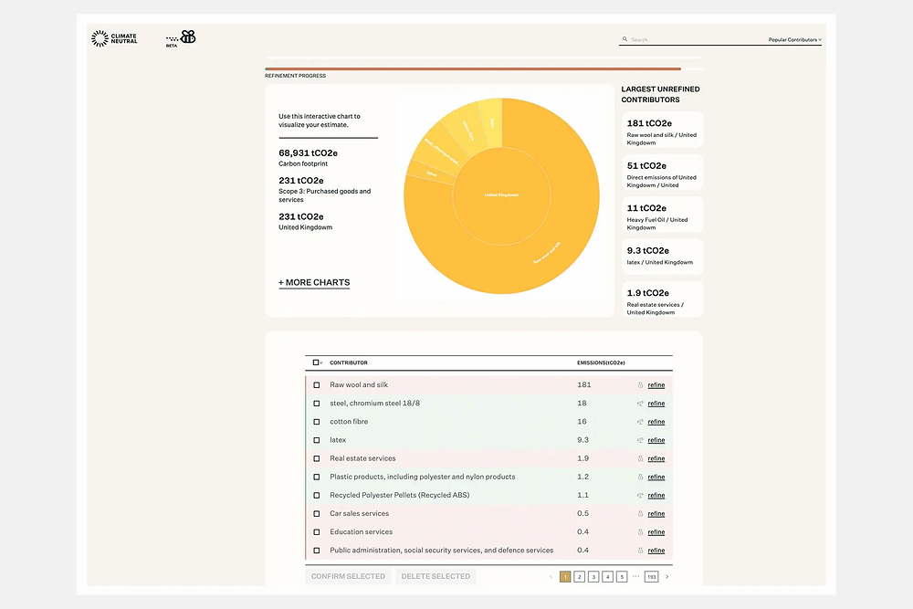Viewport: 913px width, 609px height.
Task: Select the Scope 3: Purchased goods and services label
Action: pos(324,195)
